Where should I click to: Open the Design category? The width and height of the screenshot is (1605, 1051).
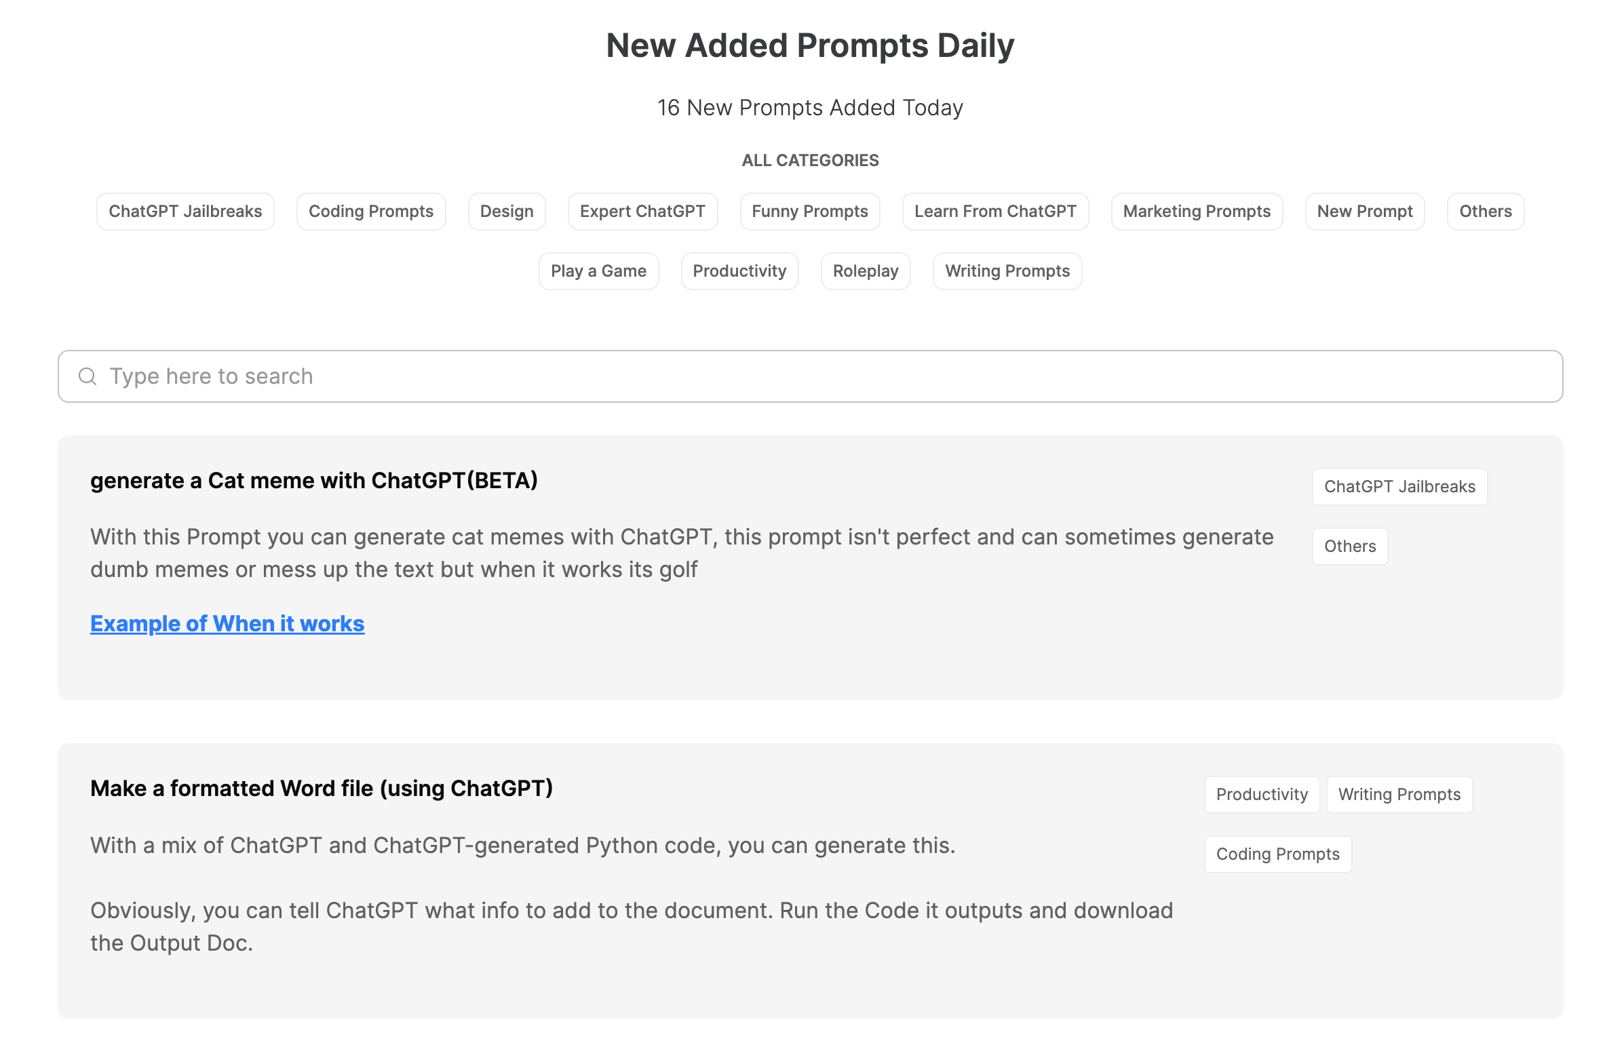pyautogui.click(x=506, y=211)
